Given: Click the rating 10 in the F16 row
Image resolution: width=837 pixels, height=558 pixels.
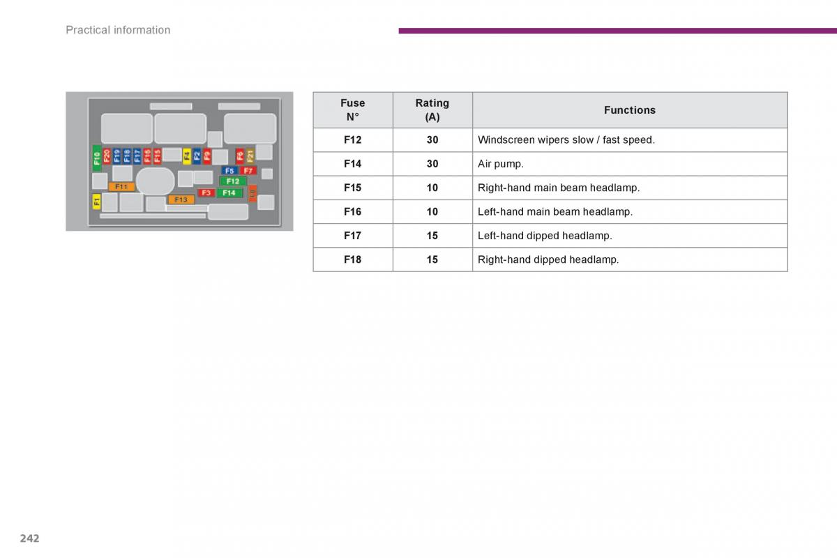Looking at the screenshot, I should click(x=432, y=211).
